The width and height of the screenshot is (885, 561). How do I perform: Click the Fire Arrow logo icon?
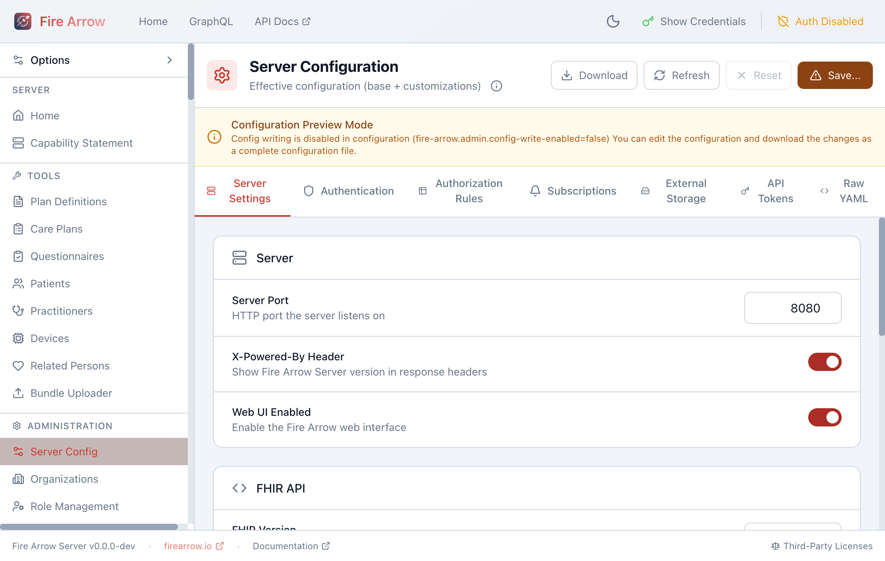(x=22, y=21)
